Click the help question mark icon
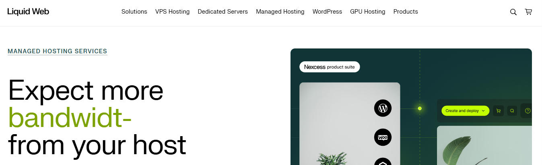 pyautogui.click(x=528, y=111)
